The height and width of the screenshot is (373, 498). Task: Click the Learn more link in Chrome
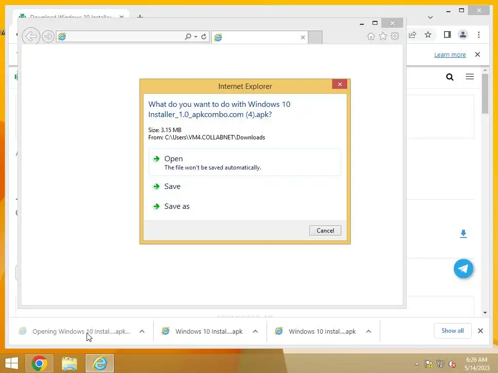pyautogui.click(x=450, y=55)
